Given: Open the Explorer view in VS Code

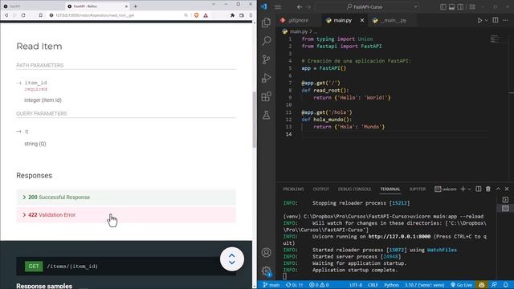Looking at the screenshot, I should click(x=266, y=22).
